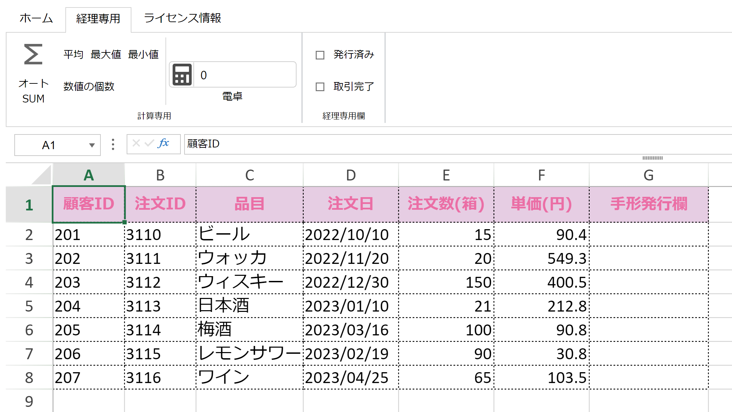Click customer ID cell 201
The image size is (732, 412).
click(x=89, y=235)
